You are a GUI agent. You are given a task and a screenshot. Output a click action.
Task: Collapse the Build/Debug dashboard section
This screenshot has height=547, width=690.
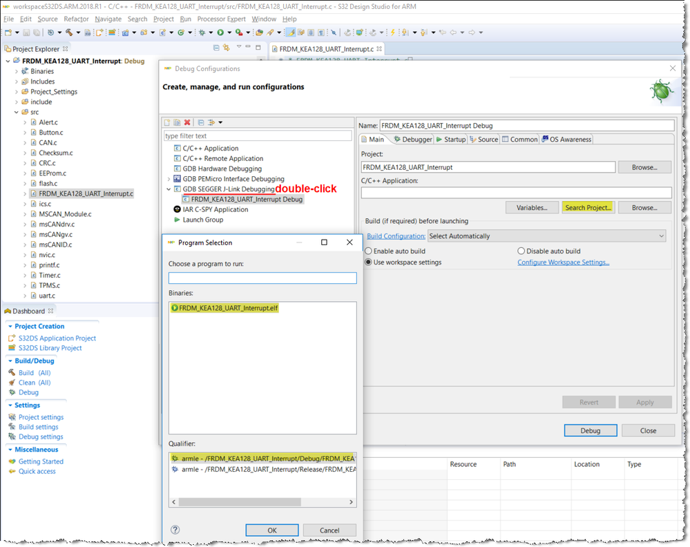pyautogui.click(x=10, y=361)
